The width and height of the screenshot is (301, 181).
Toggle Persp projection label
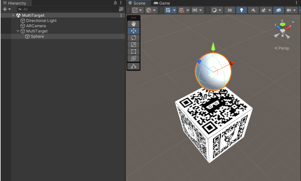pos(282,48)
